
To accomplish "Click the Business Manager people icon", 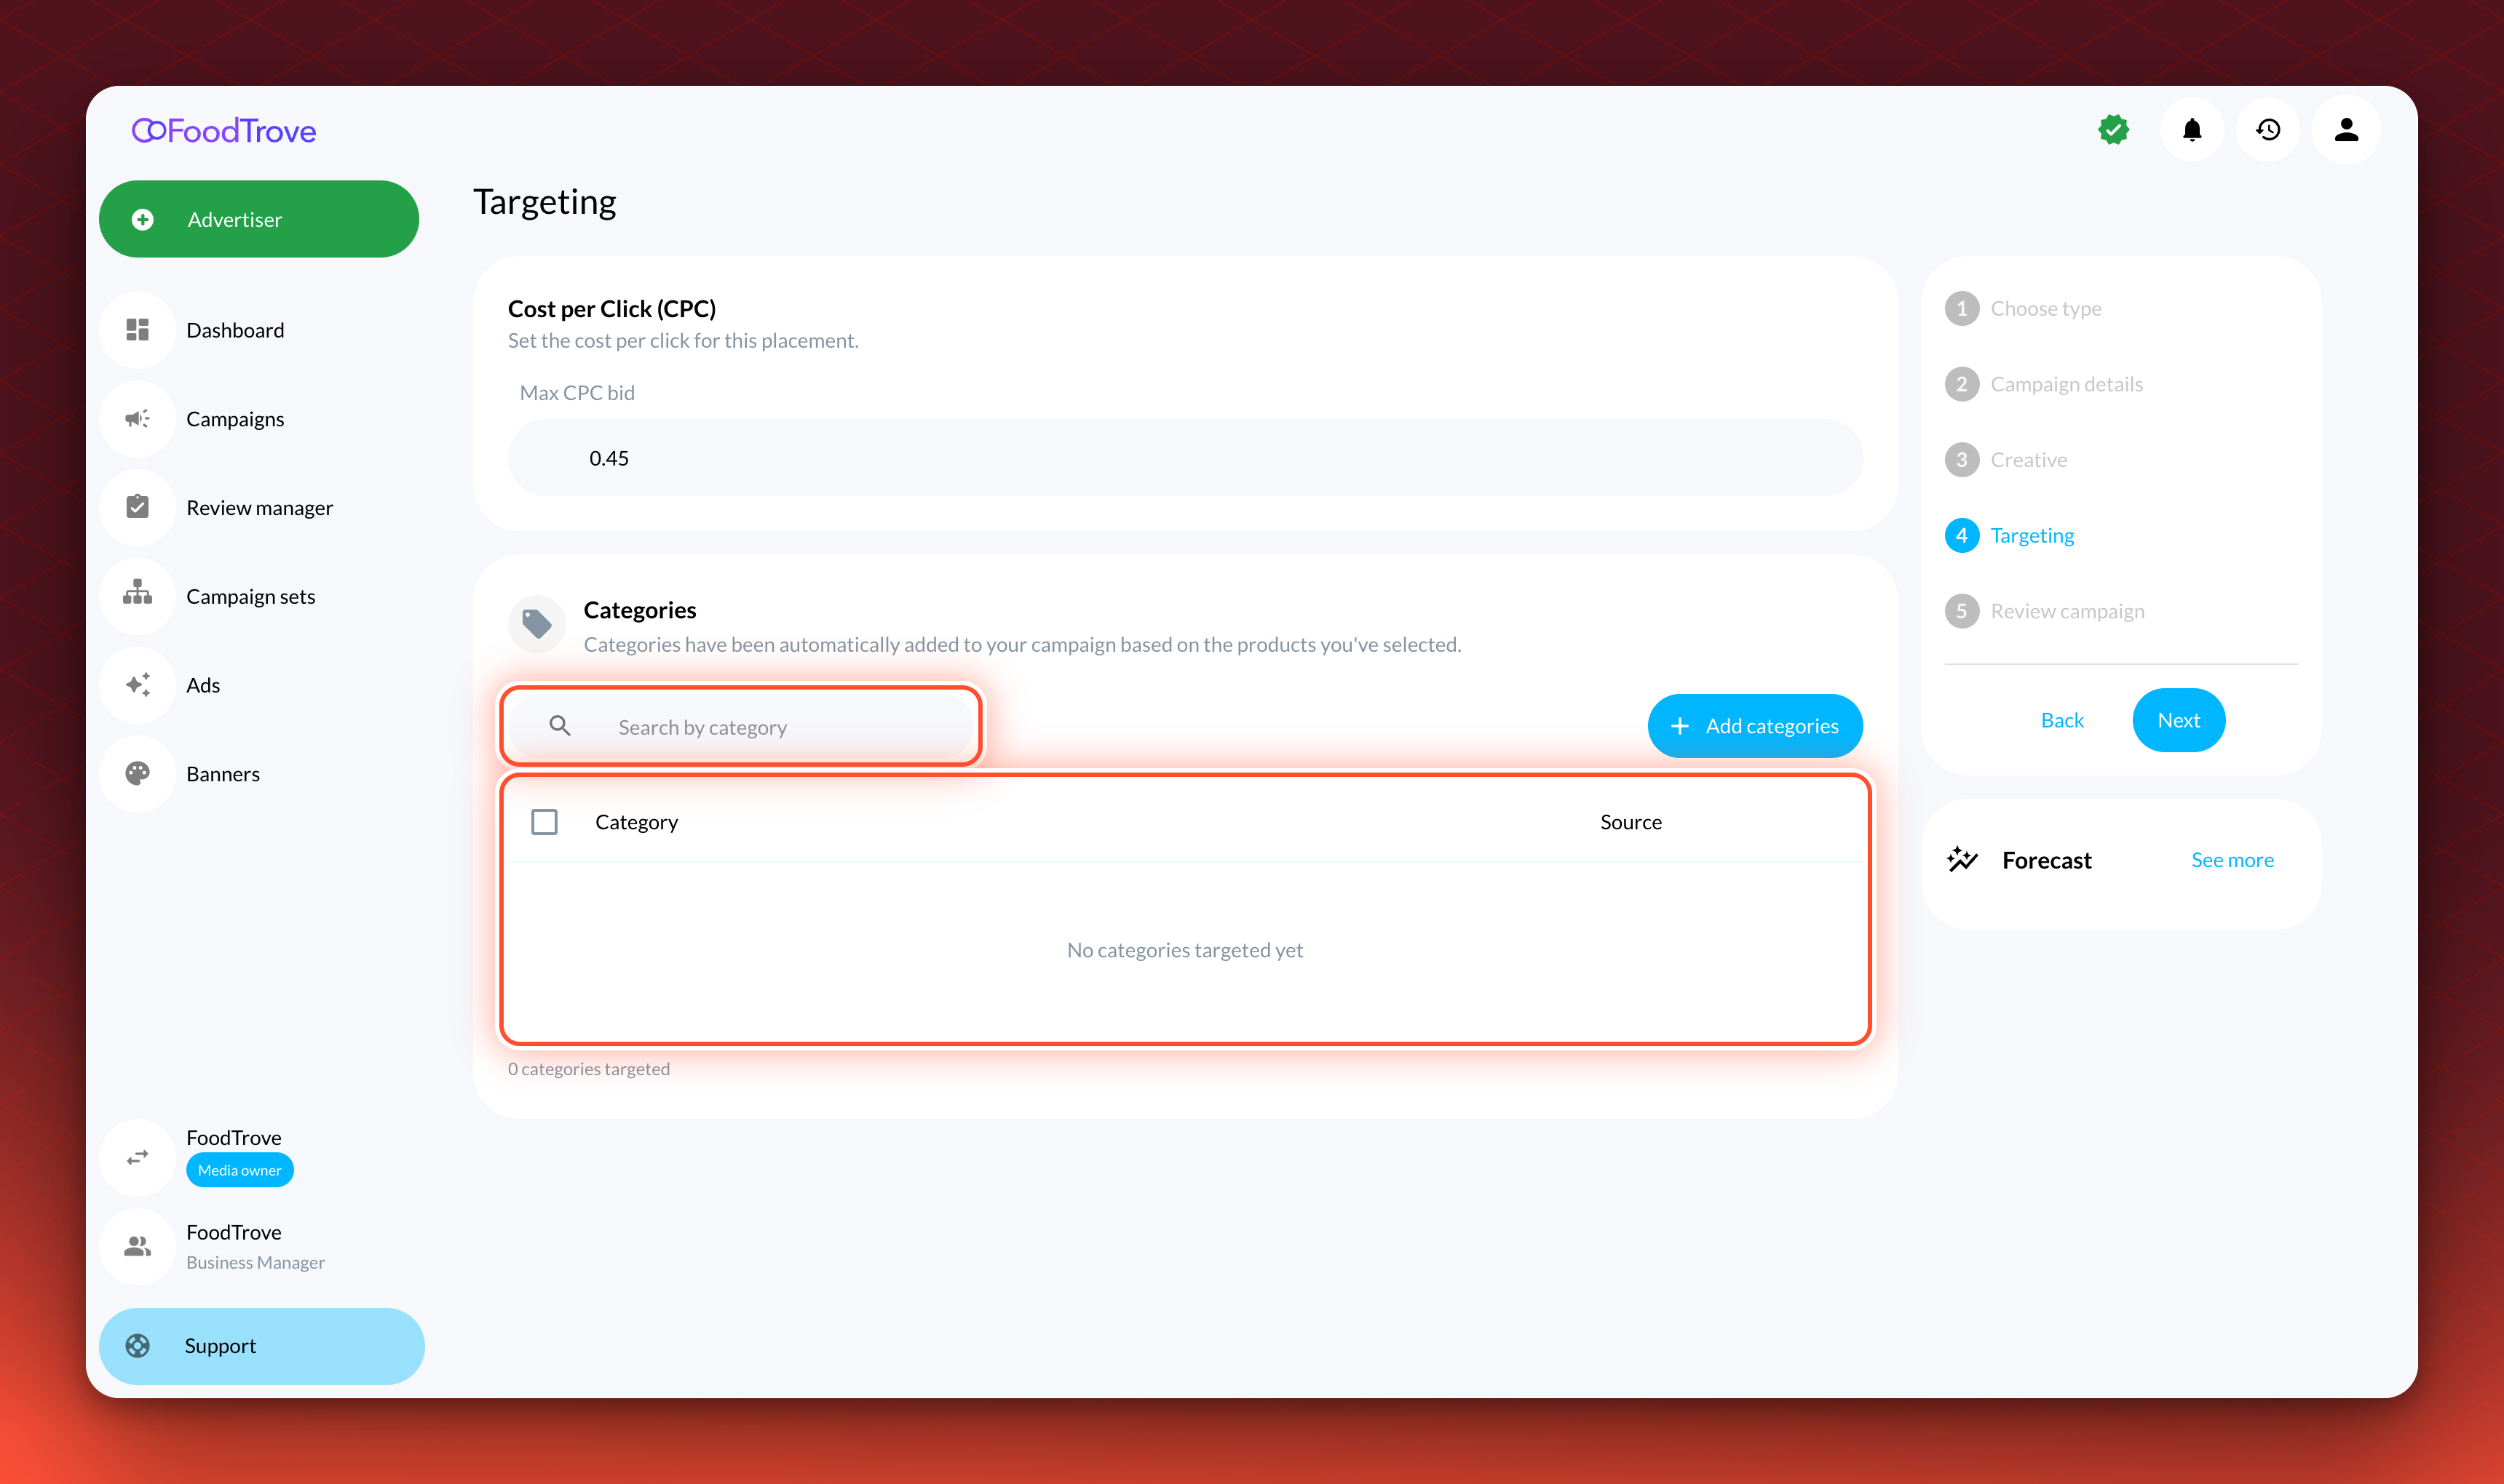I will (138, 1246).
